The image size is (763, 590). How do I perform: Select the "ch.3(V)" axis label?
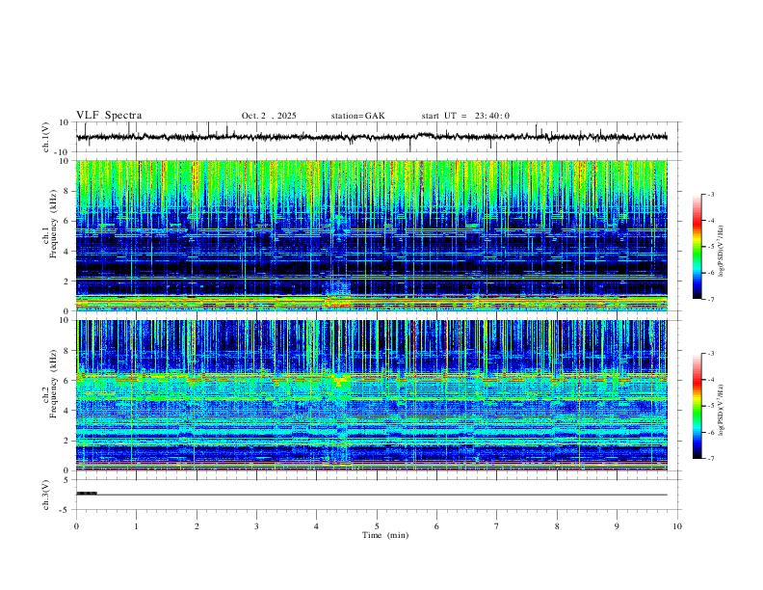point(46,495)
